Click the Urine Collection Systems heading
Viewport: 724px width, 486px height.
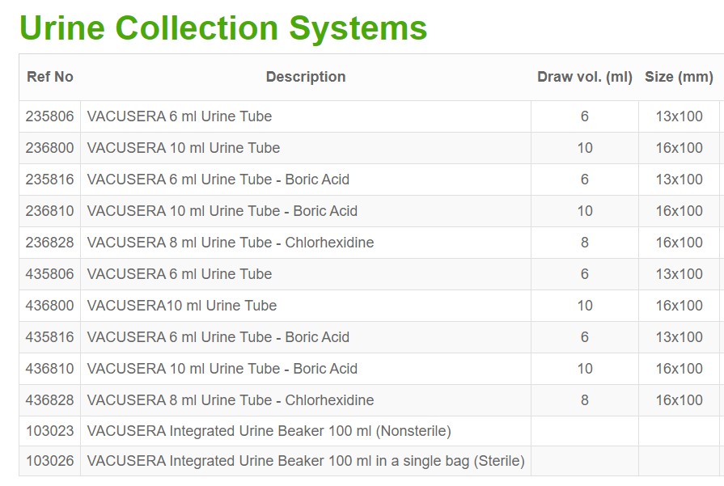point(223,27)
